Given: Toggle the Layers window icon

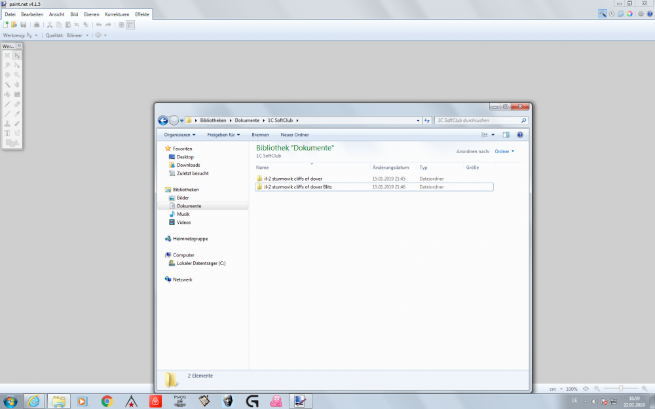Looking at the screenshot, I should pyautogui.click(x=620, y=13).
